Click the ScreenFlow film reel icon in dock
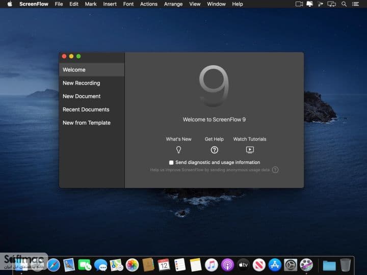Viewport: 367px width, 275px height. point(306,265)
